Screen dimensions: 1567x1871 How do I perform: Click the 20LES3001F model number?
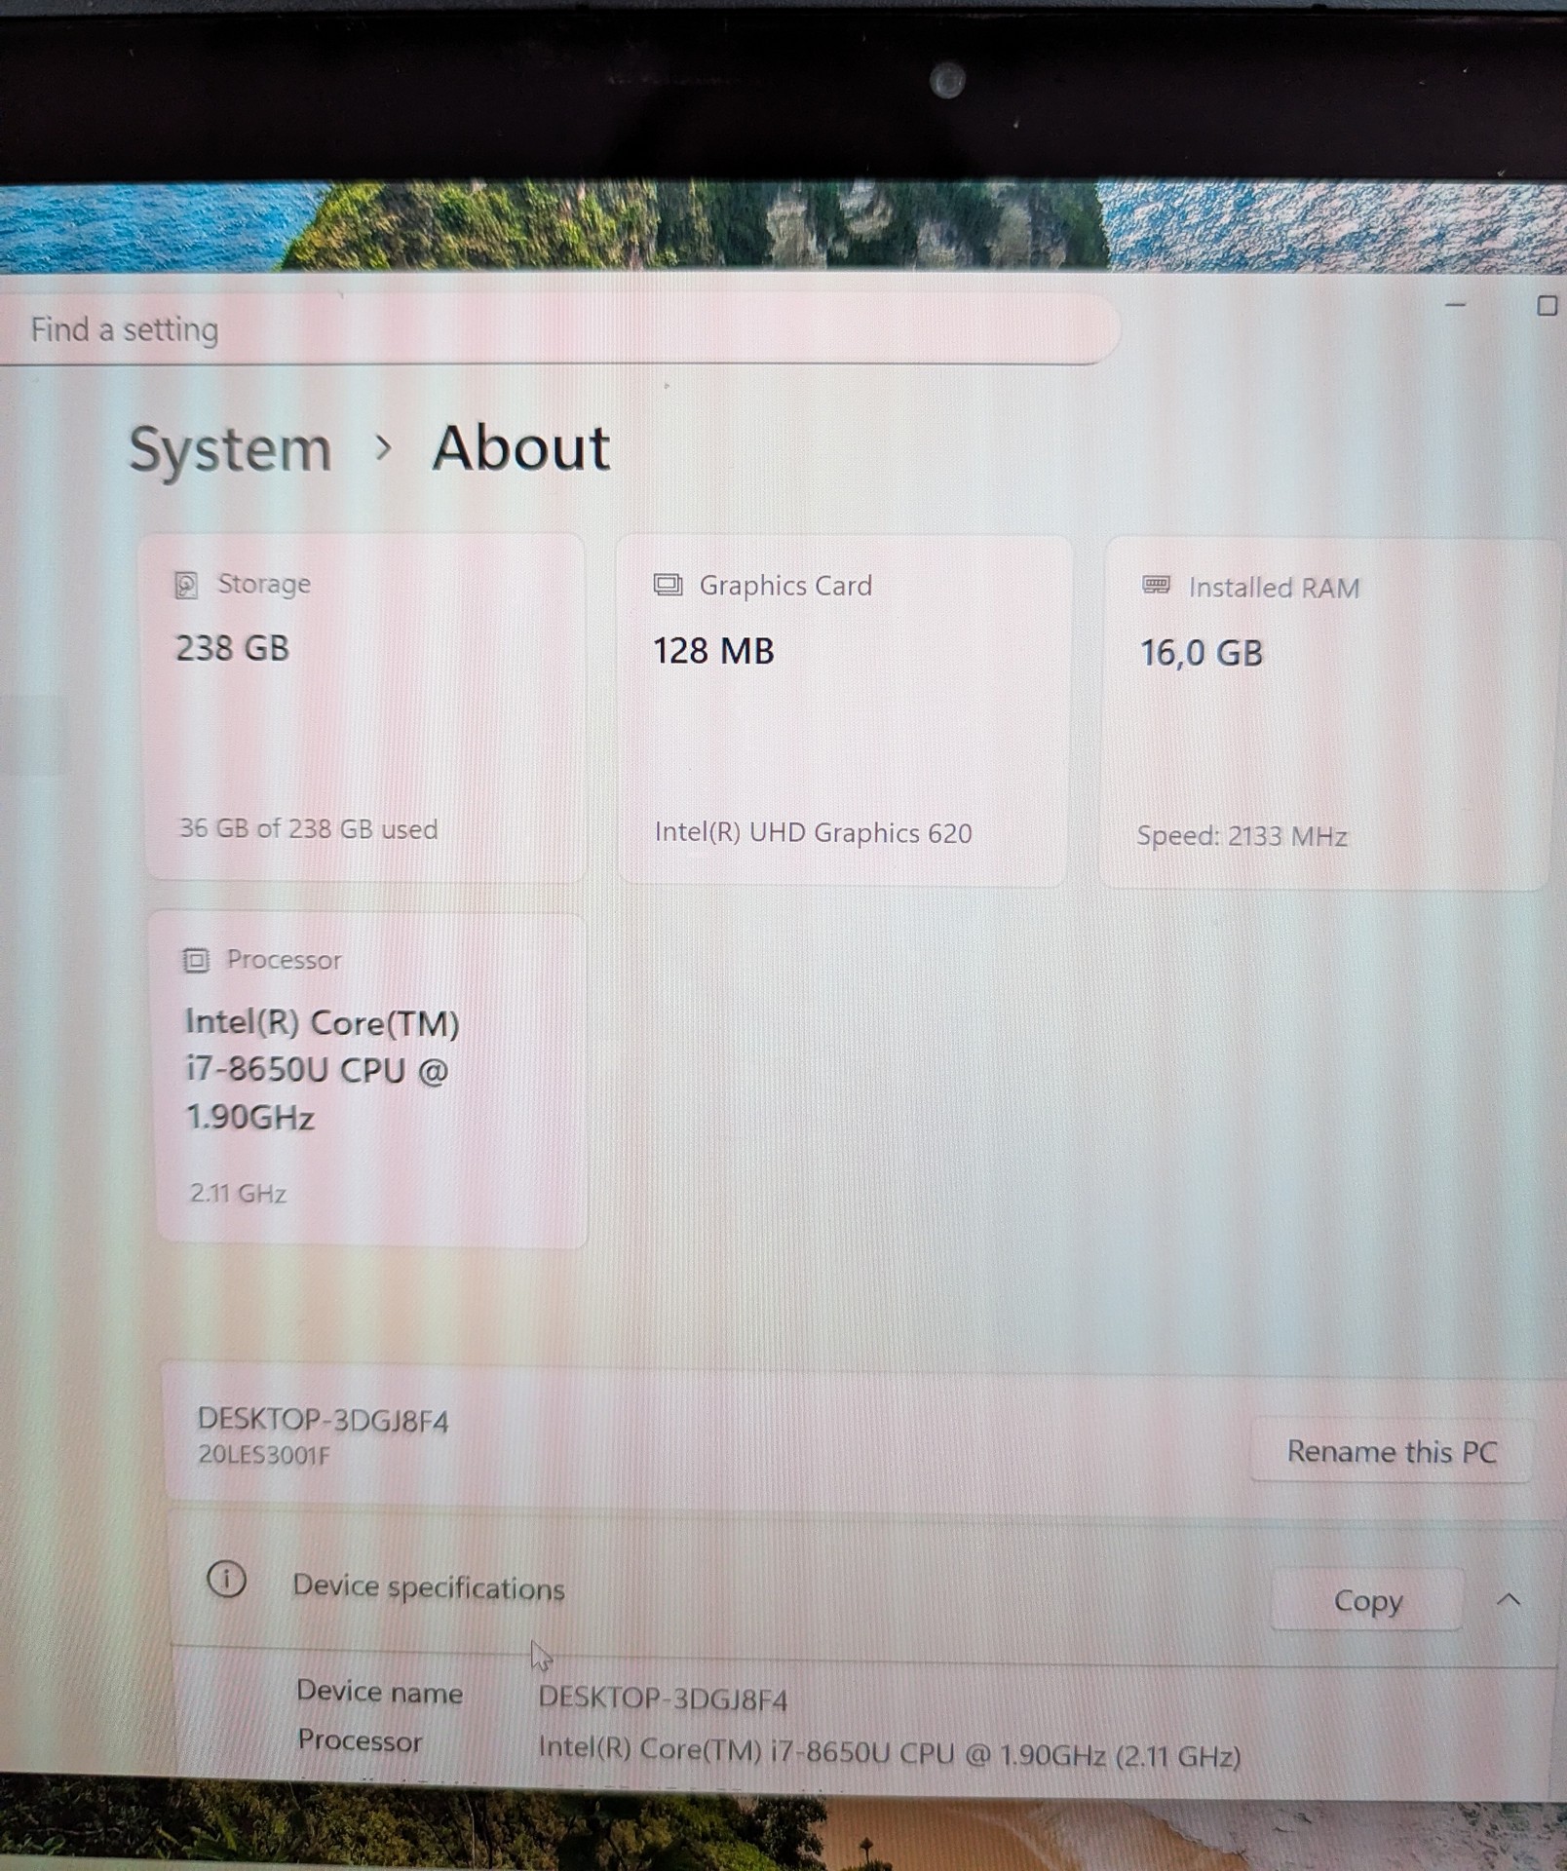pyautogui.click(x=264, y=1455)
